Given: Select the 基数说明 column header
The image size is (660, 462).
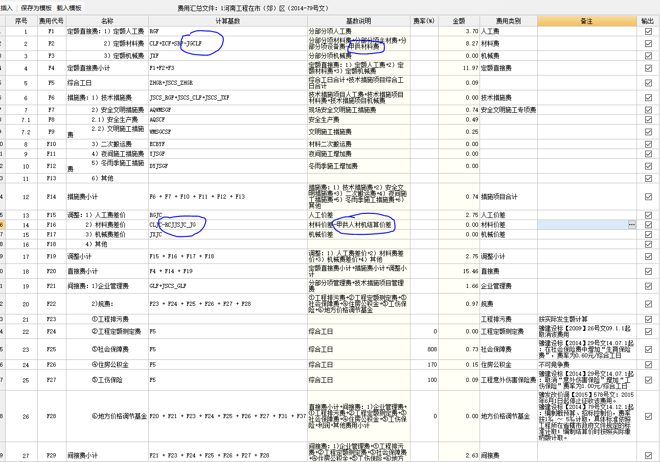Looking at the screenshot, I should [358, 21].
